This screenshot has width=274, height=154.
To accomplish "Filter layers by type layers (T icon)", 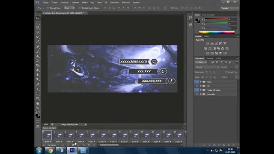I will pos(221,62).
